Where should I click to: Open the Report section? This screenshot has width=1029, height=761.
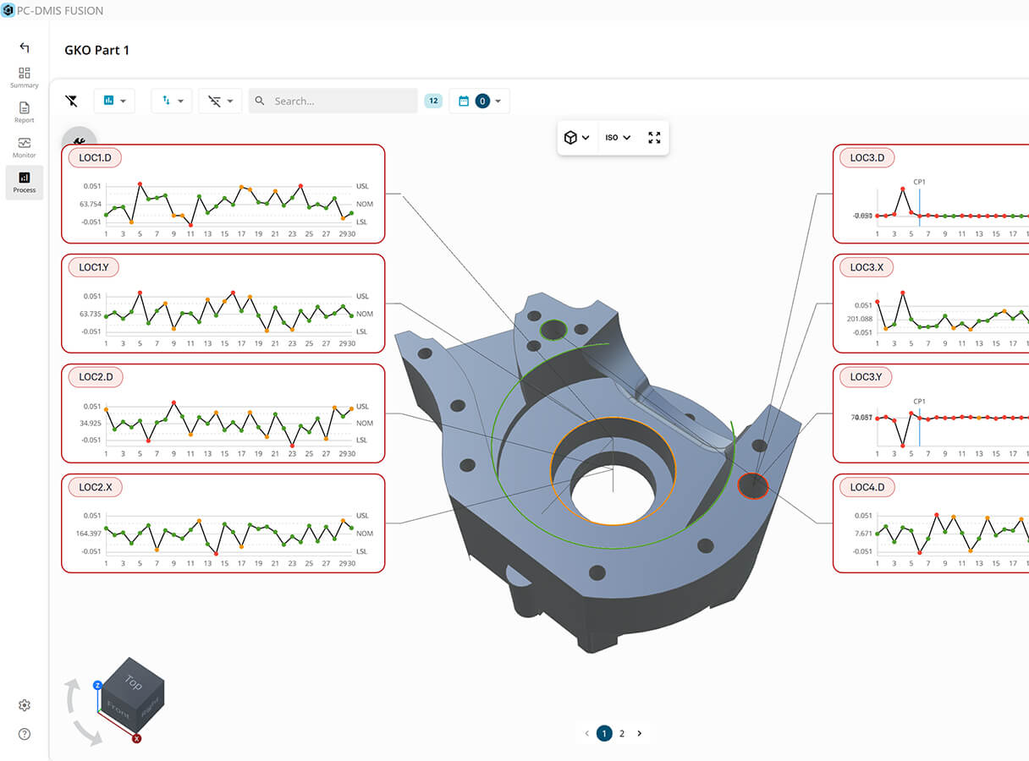24,112
